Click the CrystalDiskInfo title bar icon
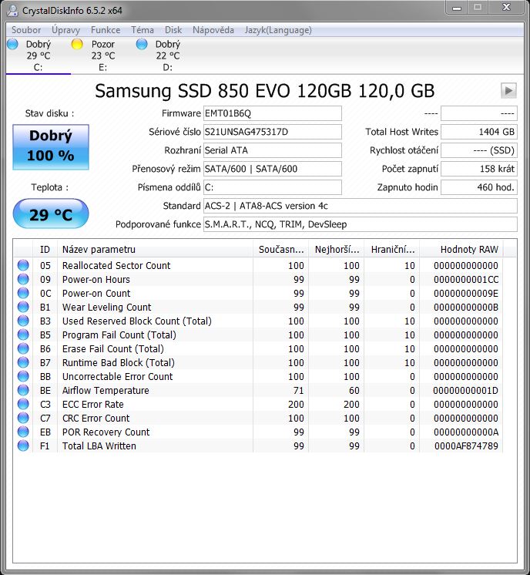Screen dimensions: 530x575 pos(12,10)
